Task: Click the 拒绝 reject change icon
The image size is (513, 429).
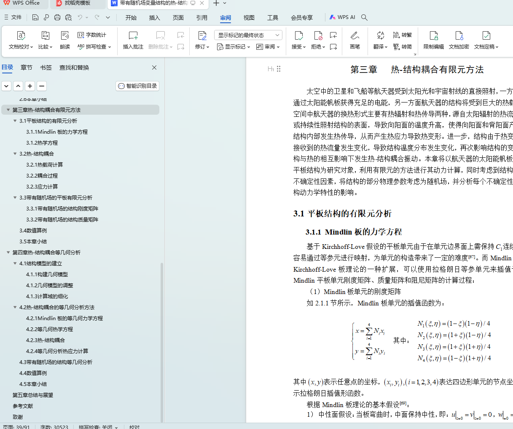Action: [x=318, y=35]
